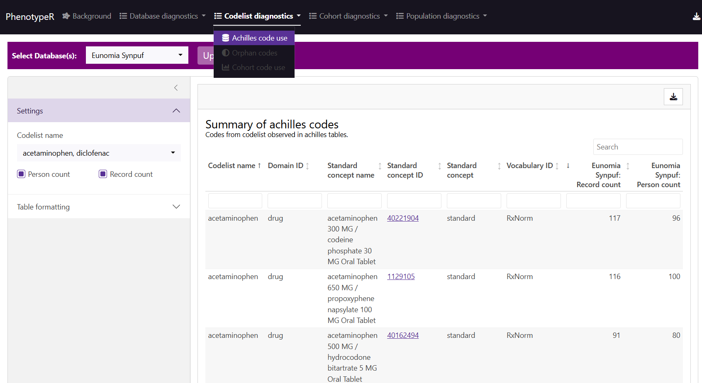Expand the Table formatting section
Image resolution: width=702 pixels, height=383 pixels.
tap(99, 207)
